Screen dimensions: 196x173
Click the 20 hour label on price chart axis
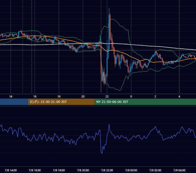[83, 97]
